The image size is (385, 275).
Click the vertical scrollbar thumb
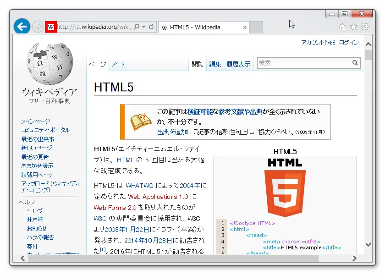coord(368,55)
